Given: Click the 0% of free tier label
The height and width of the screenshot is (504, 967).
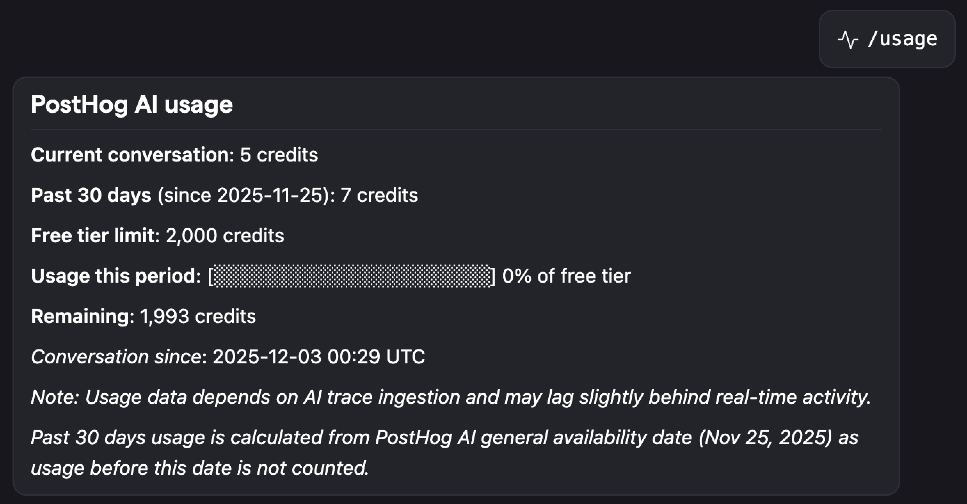Looking at the screenshot, I should point(566,275).
